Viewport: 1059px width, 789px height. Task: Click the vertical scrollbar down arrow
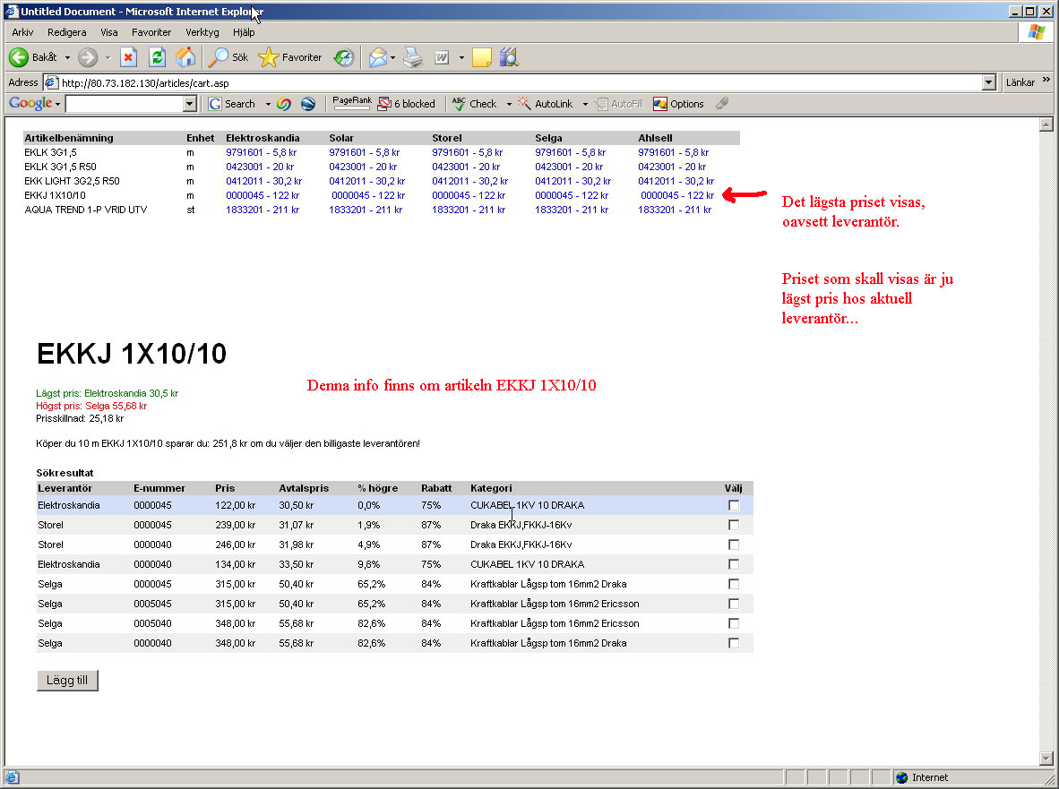click(x=1046, y=758)
